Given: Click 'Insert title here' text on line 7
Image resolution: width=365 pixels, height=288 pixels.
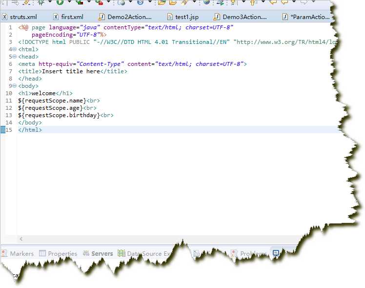Looking at the screenshot, I should coord(71,71).
